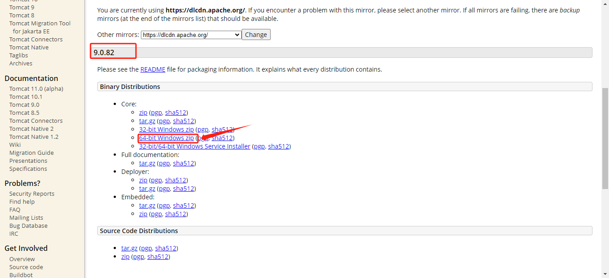Click the Bug Database sidebar link
The height and width of the screenshot is (278, 609).
coord(28,226)
